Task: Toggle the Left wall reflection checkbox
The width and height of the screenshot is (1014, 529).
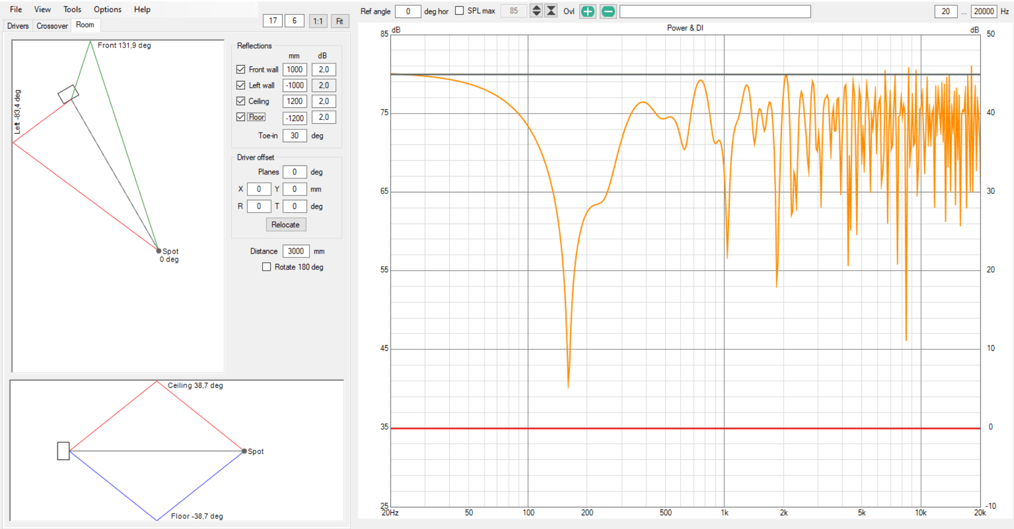Action: pos(241,85)
